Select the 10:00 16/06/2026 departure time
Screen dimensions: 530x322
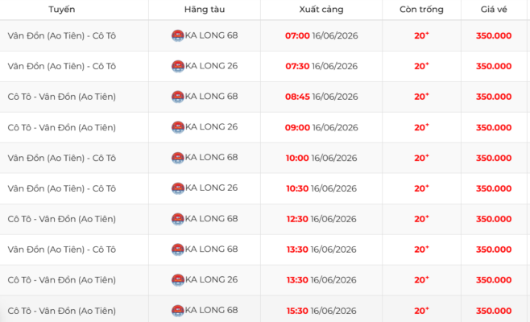click(x=321, y=158)
